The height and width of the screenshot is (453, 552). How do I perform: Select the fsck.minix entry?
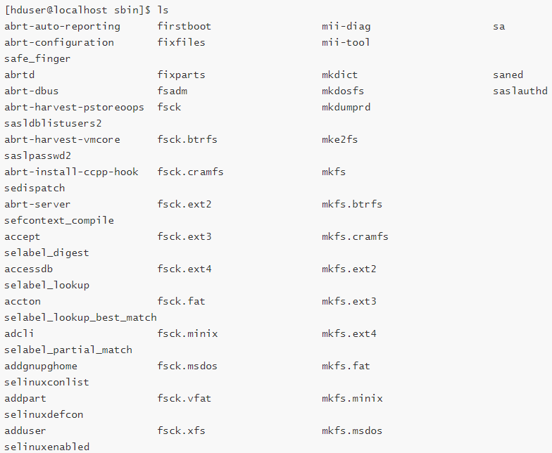(187, 333)
